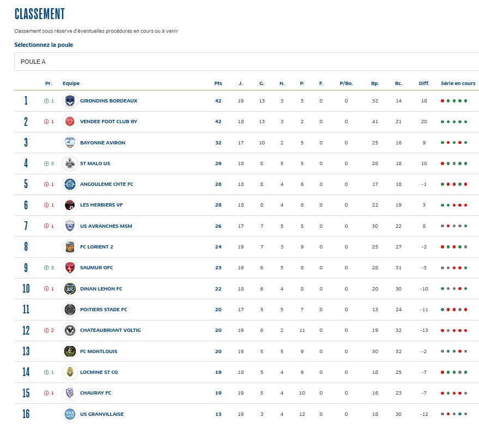Open the US Avranches MSM team link

[x=106, y=226]
